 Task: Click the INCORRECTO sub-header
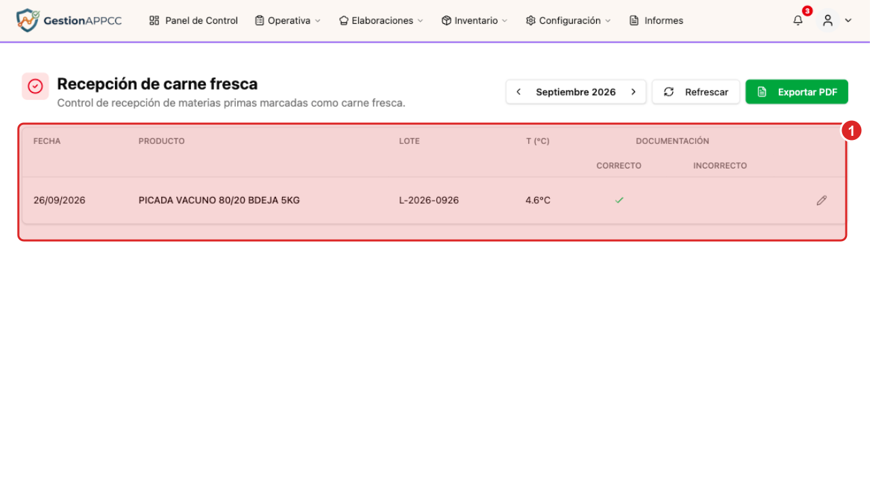[x=720, y=166]
